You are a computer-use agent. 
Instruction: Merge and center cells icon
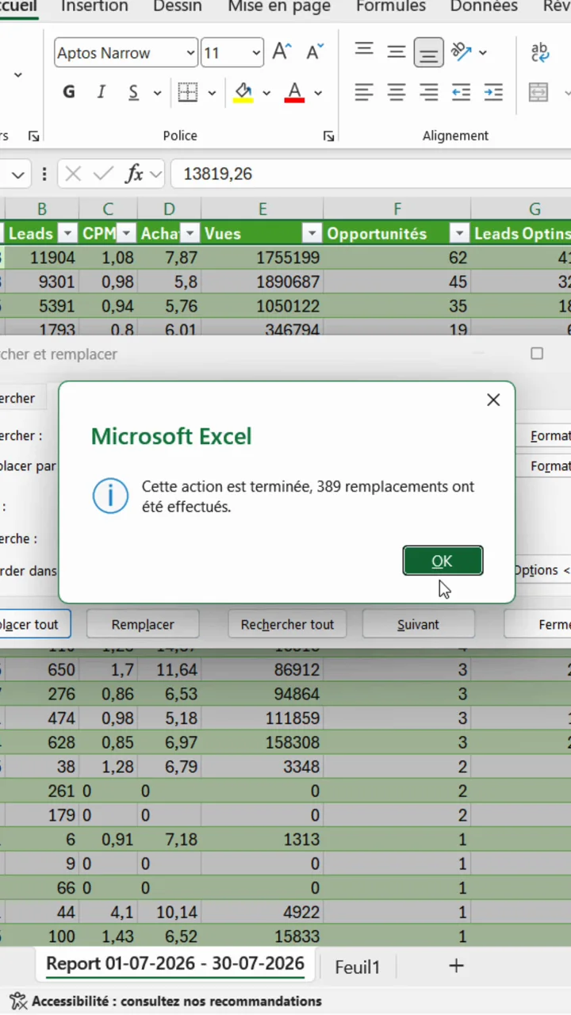(x=538, y=92)
